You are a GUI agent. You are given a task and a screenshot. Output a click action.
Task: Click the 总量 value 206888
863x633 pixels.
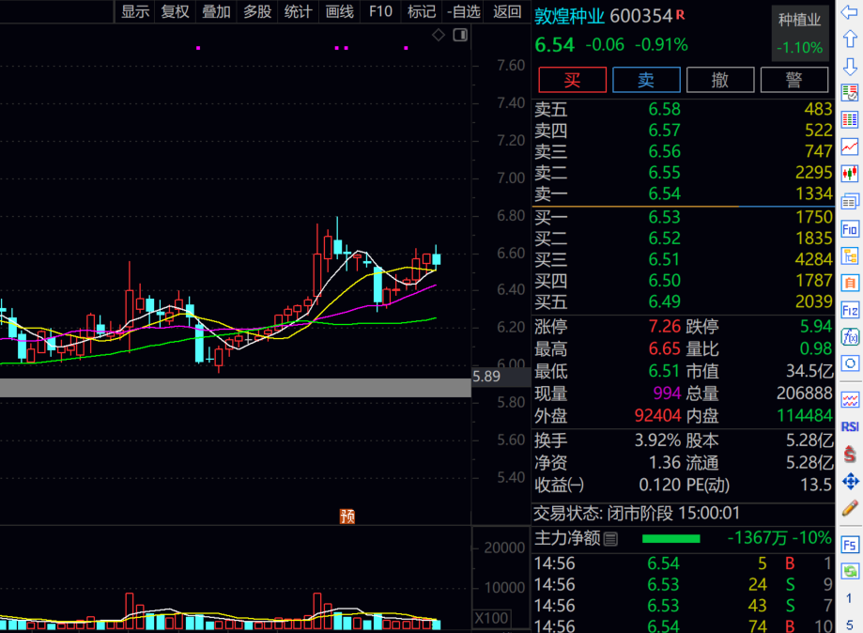pos(804,394)
